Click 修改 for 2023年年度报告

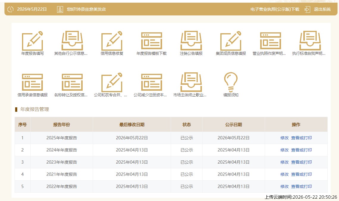click(x=284, y=162)
